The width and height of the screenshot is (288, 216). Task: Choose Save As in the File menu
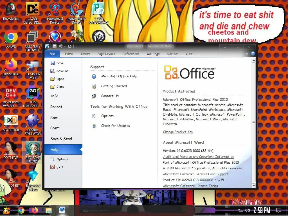(x=60, y=71)
